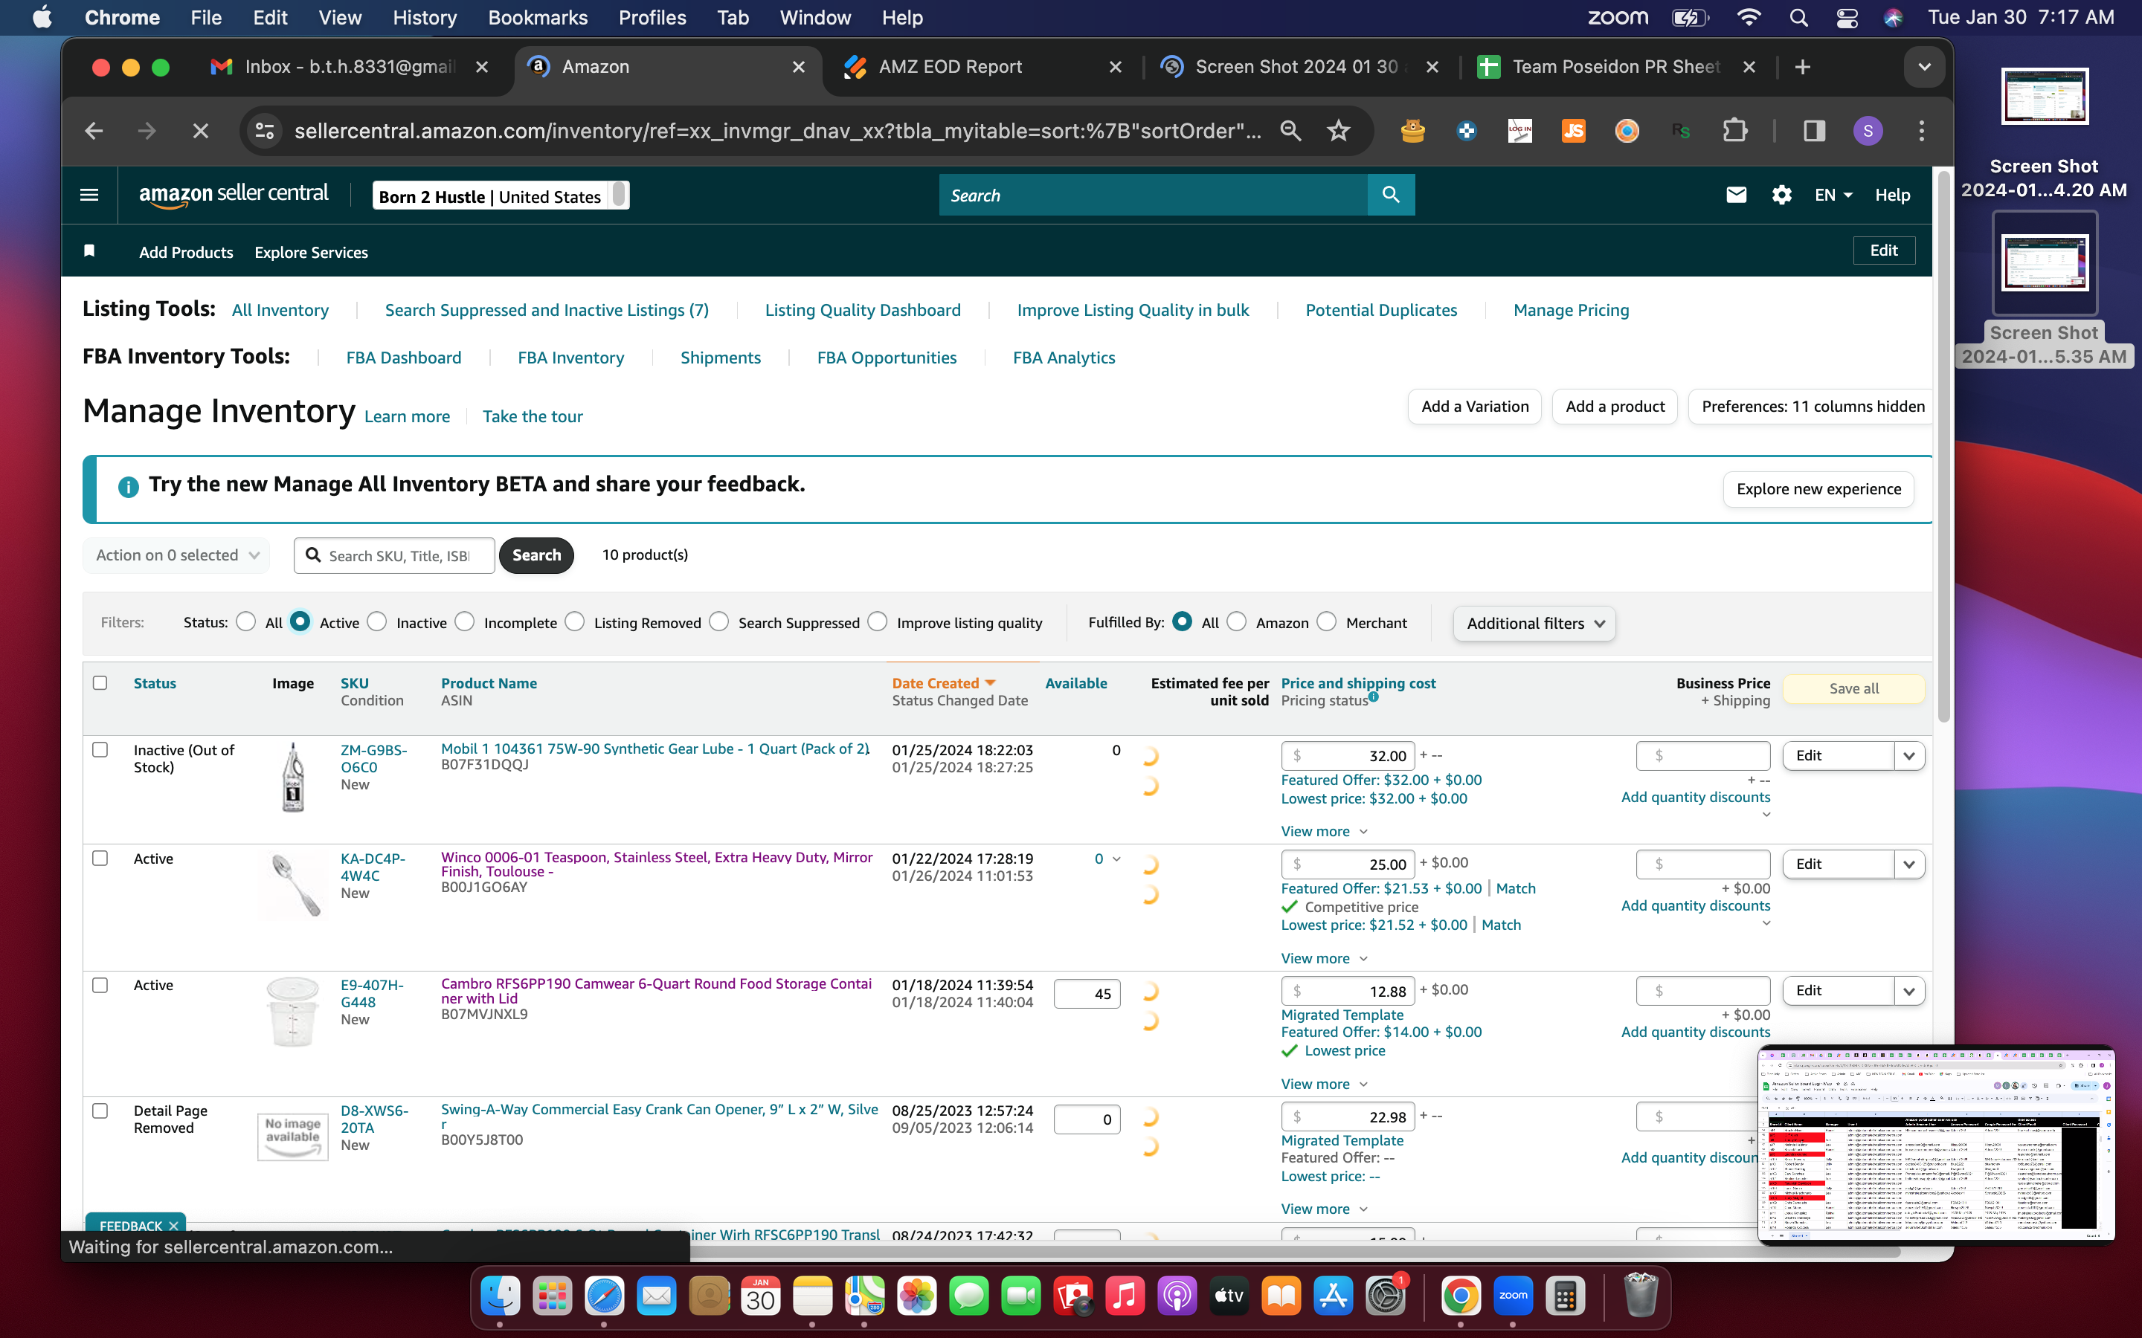Expand View more under Mobil 1 pricing
2142x1338 pixels.
point(1324,831)
